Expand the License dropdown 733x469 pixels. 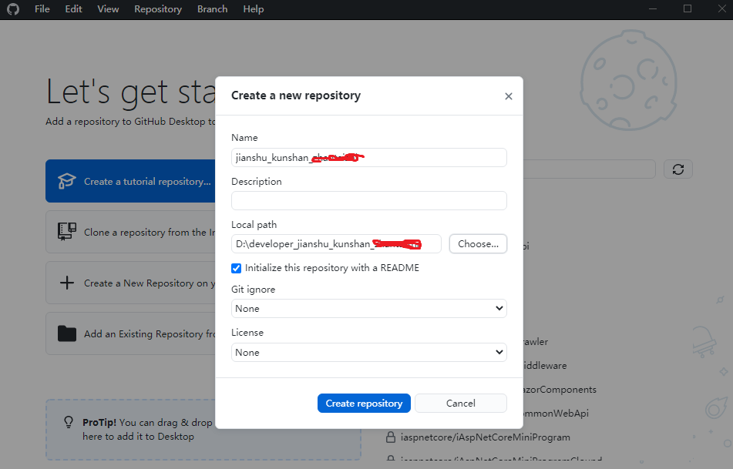(369, 352)
